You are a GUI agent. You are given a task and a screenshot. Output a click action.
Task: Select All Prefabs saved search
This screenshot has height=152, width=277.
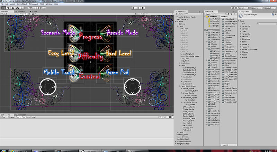tap(214, 23)
